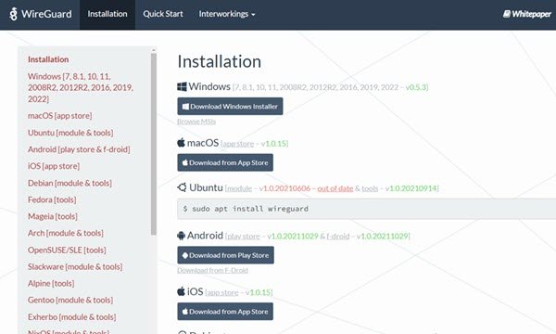Select Installation in the sidebar
556x334 pixels.
[48, 59]
